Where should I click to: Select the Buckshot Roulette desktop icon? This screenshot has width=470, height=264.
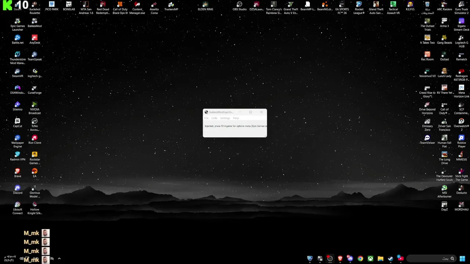35,8
